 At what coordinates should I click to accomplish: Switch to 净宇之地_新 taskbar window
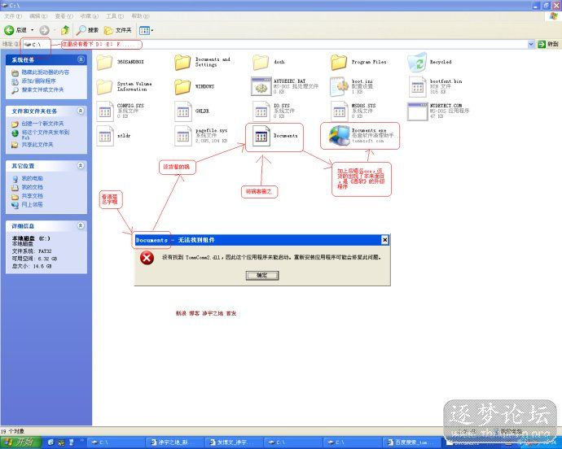point(174,442)
